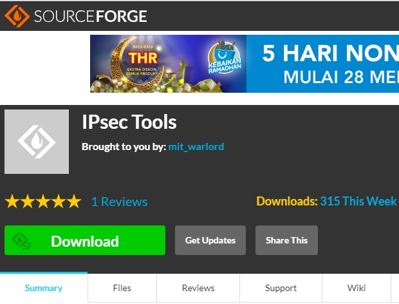Click the SourceForge orange diamond logo icon
The height and width of the screenshot is (304, 399).
pos(17,16)
